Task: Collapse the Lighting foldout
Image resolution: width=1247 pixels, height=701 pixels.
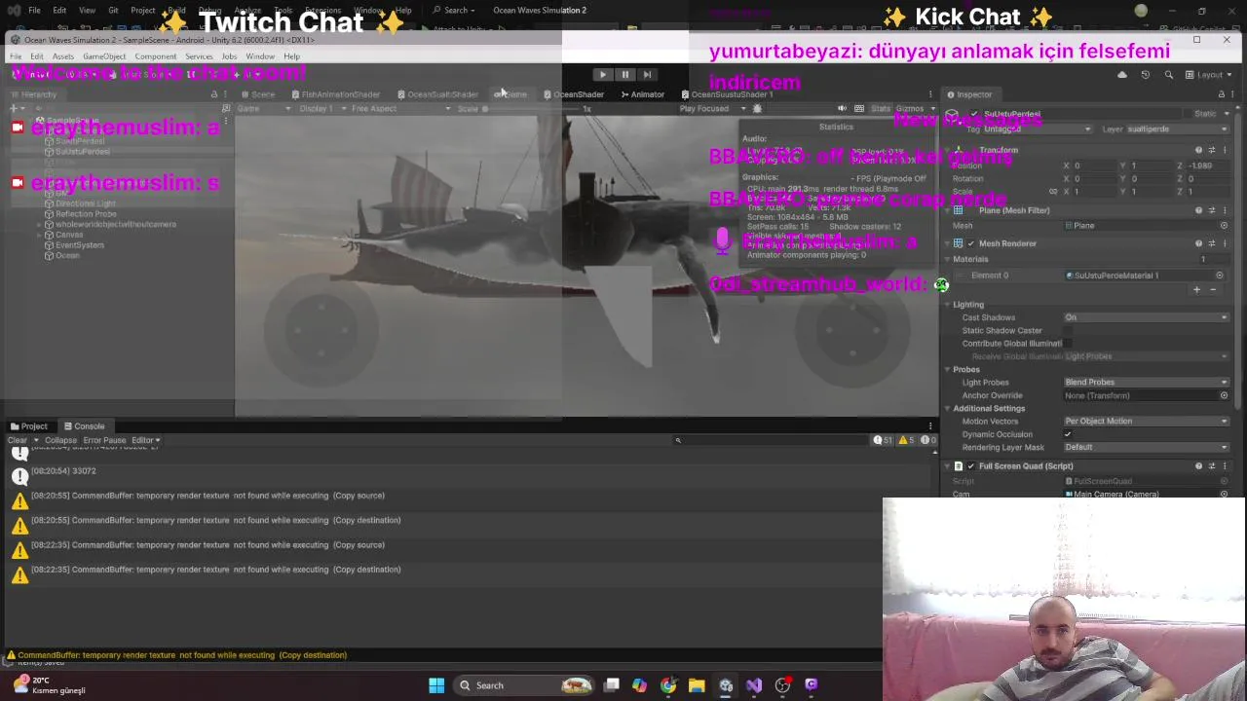Action: 948,305
